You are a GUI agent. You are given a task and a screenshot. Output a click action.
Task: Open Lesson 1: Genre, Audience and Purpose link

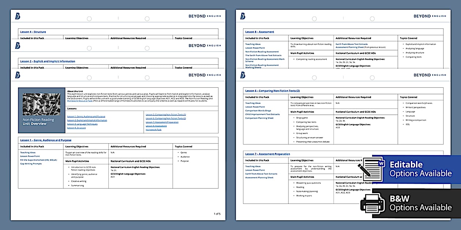coord(86,116)
